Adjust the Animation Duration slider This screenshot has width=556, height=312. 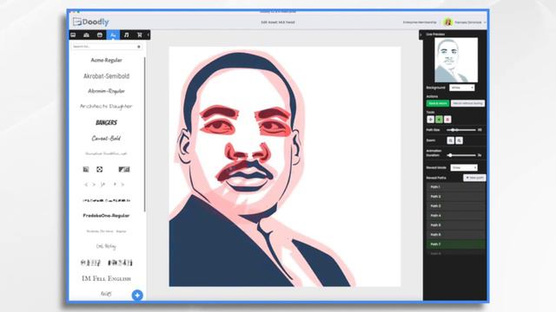click(x=461, y=155)
